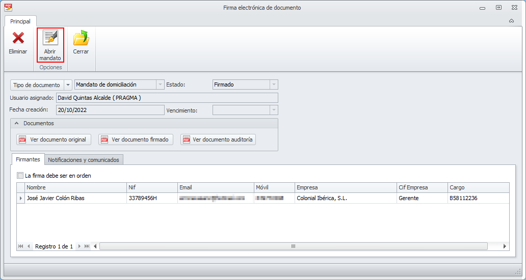Go to first record navigator arrow
Viewport: 526px width, 280px height.
21,246
